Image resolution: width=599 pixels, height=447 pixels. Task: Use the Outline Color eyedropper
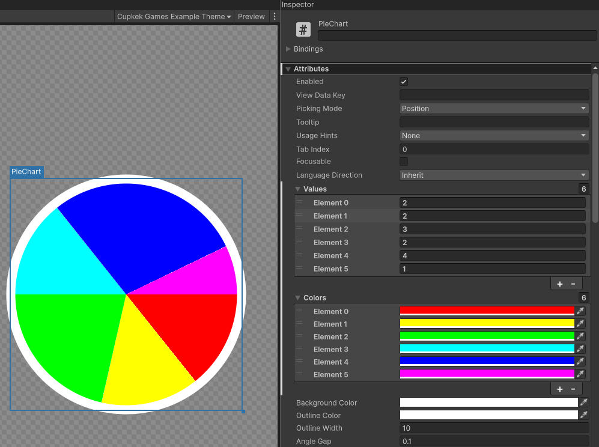coord(583,415)
